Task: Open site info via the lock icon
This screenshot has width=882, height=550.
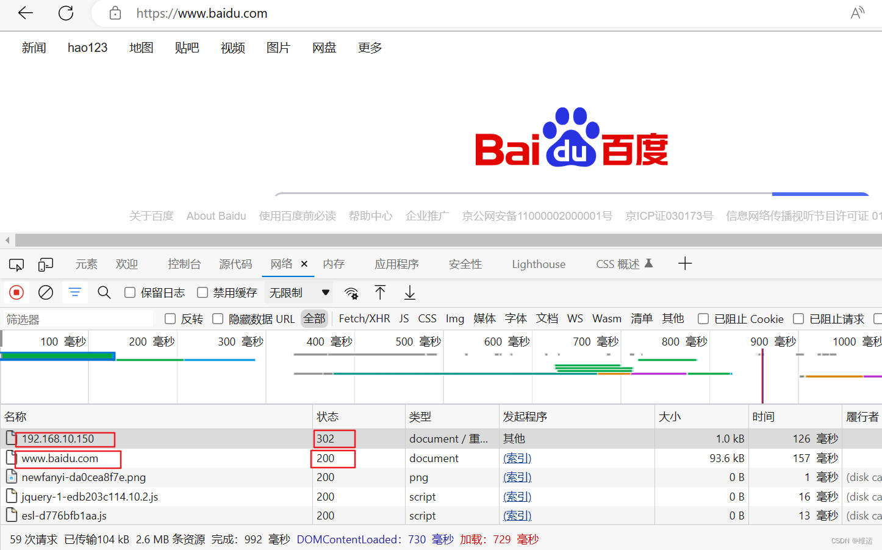Action: click(x=115, y=13)
